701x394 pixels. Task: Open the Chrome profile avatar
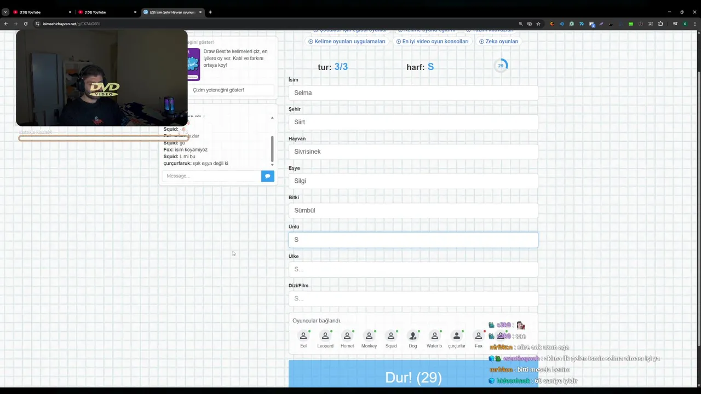pos(685,24)
